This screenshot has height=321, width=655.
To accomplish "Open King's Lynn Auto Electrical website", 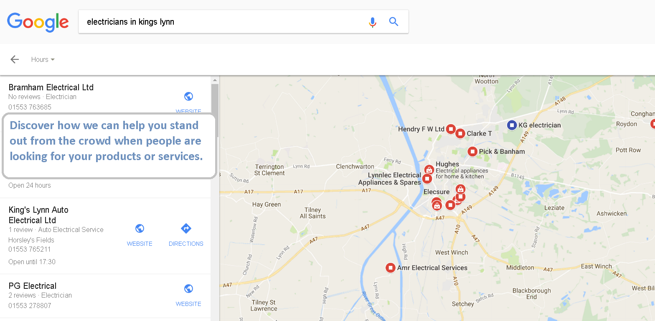I will click(x=140, y=234).
